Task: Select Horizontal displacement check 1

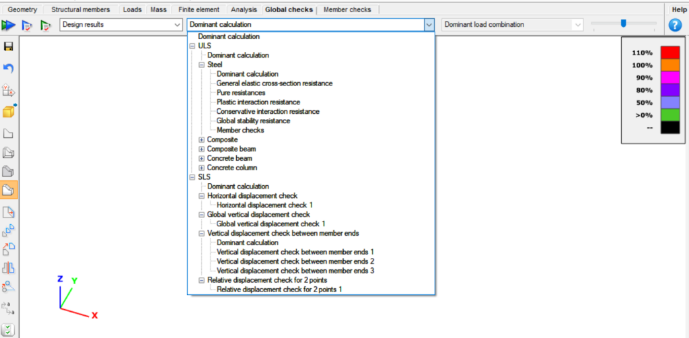Action: coord(264,205)
